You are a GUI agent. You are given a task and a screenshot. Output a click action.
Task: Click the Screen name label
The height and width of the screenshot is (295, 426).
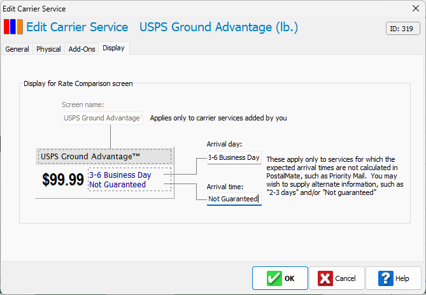pos(83,104)
